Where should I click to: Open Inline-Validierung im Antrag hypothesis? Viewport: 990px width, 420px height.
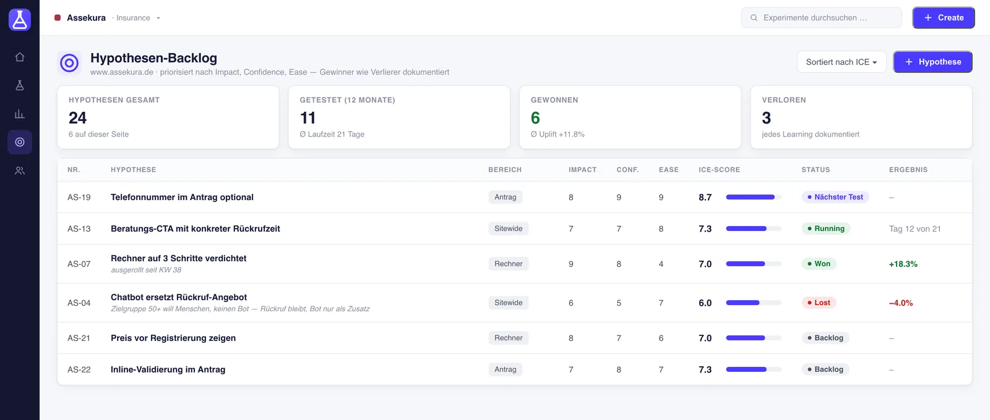pyautogui.click(x=168, y=369)
